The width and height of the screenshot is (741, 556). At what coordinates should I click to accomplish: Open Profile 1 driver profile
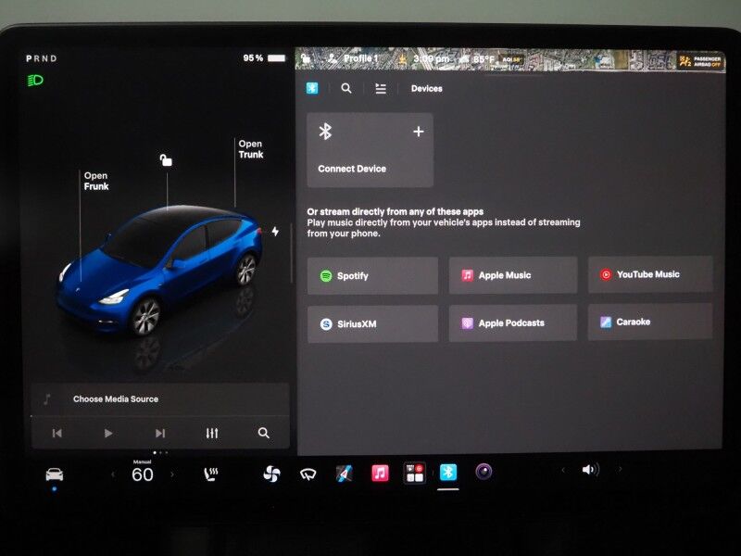pyautogui.click(x=353, y=58)
